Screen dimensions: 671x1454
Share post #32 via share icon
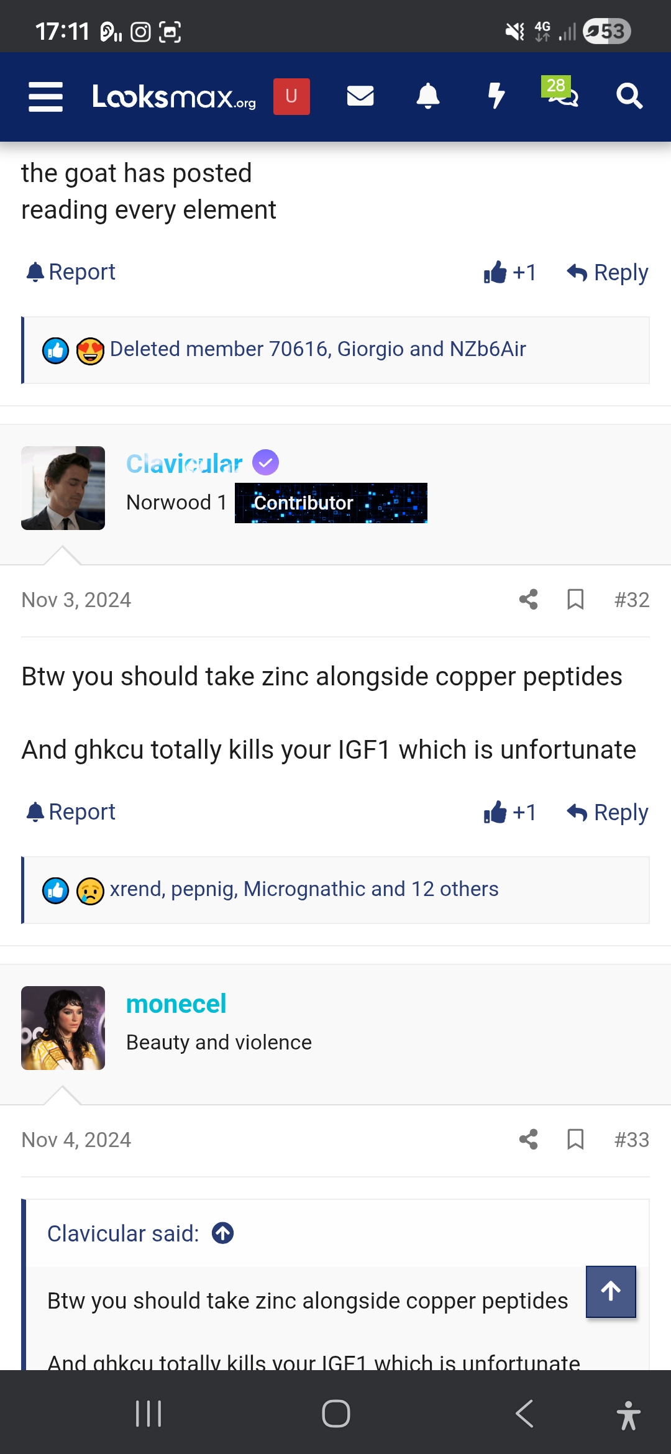[x=528, y=600]
